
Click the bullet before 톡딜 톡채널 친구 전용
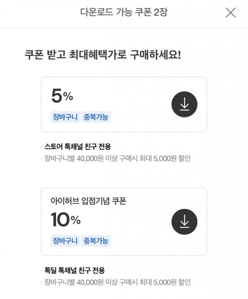42,271
